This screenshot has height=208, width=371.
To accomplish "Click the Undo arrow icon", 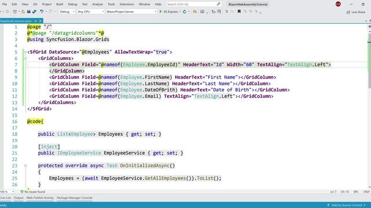I will click(x=42, y=12).
